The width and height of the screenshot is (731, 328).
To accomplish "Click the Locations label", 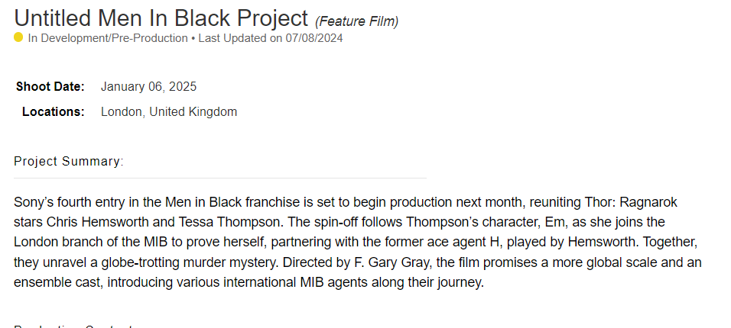I will click(x=54, y=112).
